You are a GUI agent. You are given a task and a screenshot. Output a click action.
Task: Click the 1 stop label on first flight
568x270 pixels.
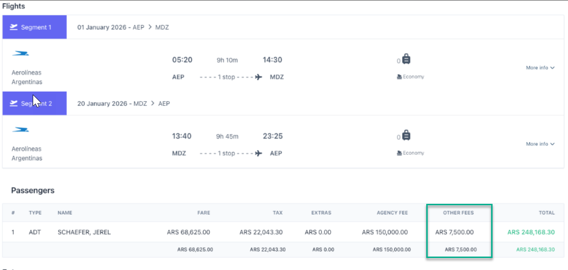click(226, 77)
